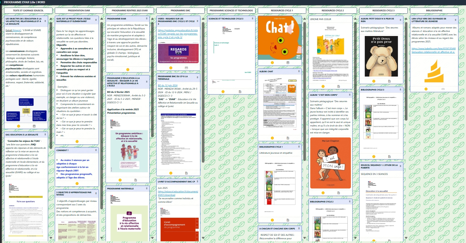466x243 pixels.
Task: Click document icon below Petit Doux n'a pas peur cover
Action: coord(389,81)
